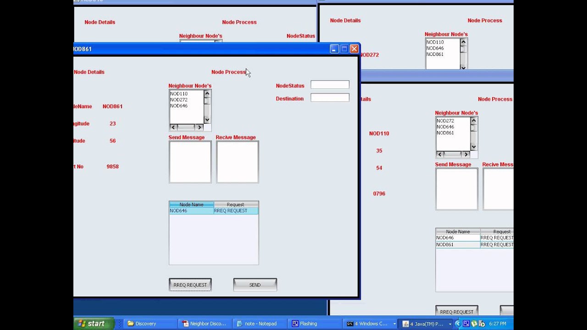Screen dimensions: 587x330
Task: Select the RREQ REQUEST cell in NOD861 table
Action: [236, 211]
